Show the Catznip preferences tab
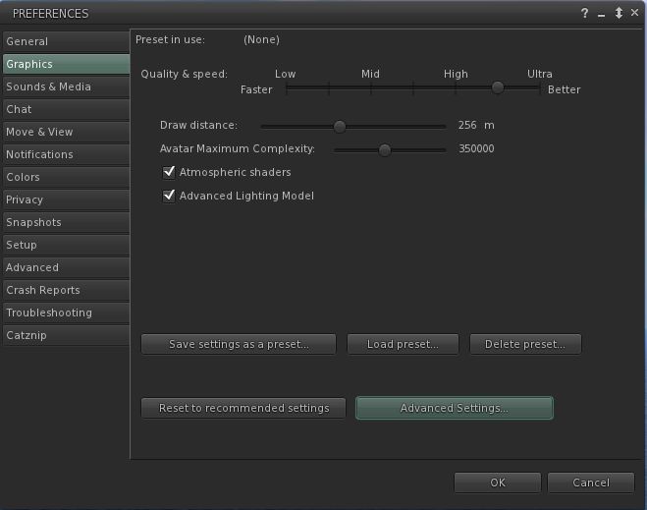 65,335
